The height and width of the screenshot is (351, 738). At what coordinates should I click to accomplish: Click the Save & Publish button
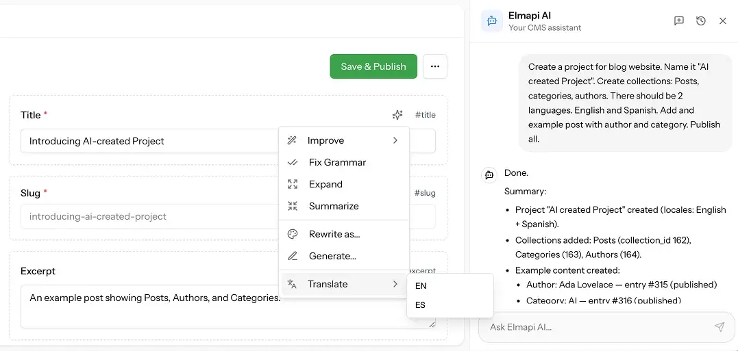tap(373, 66)
